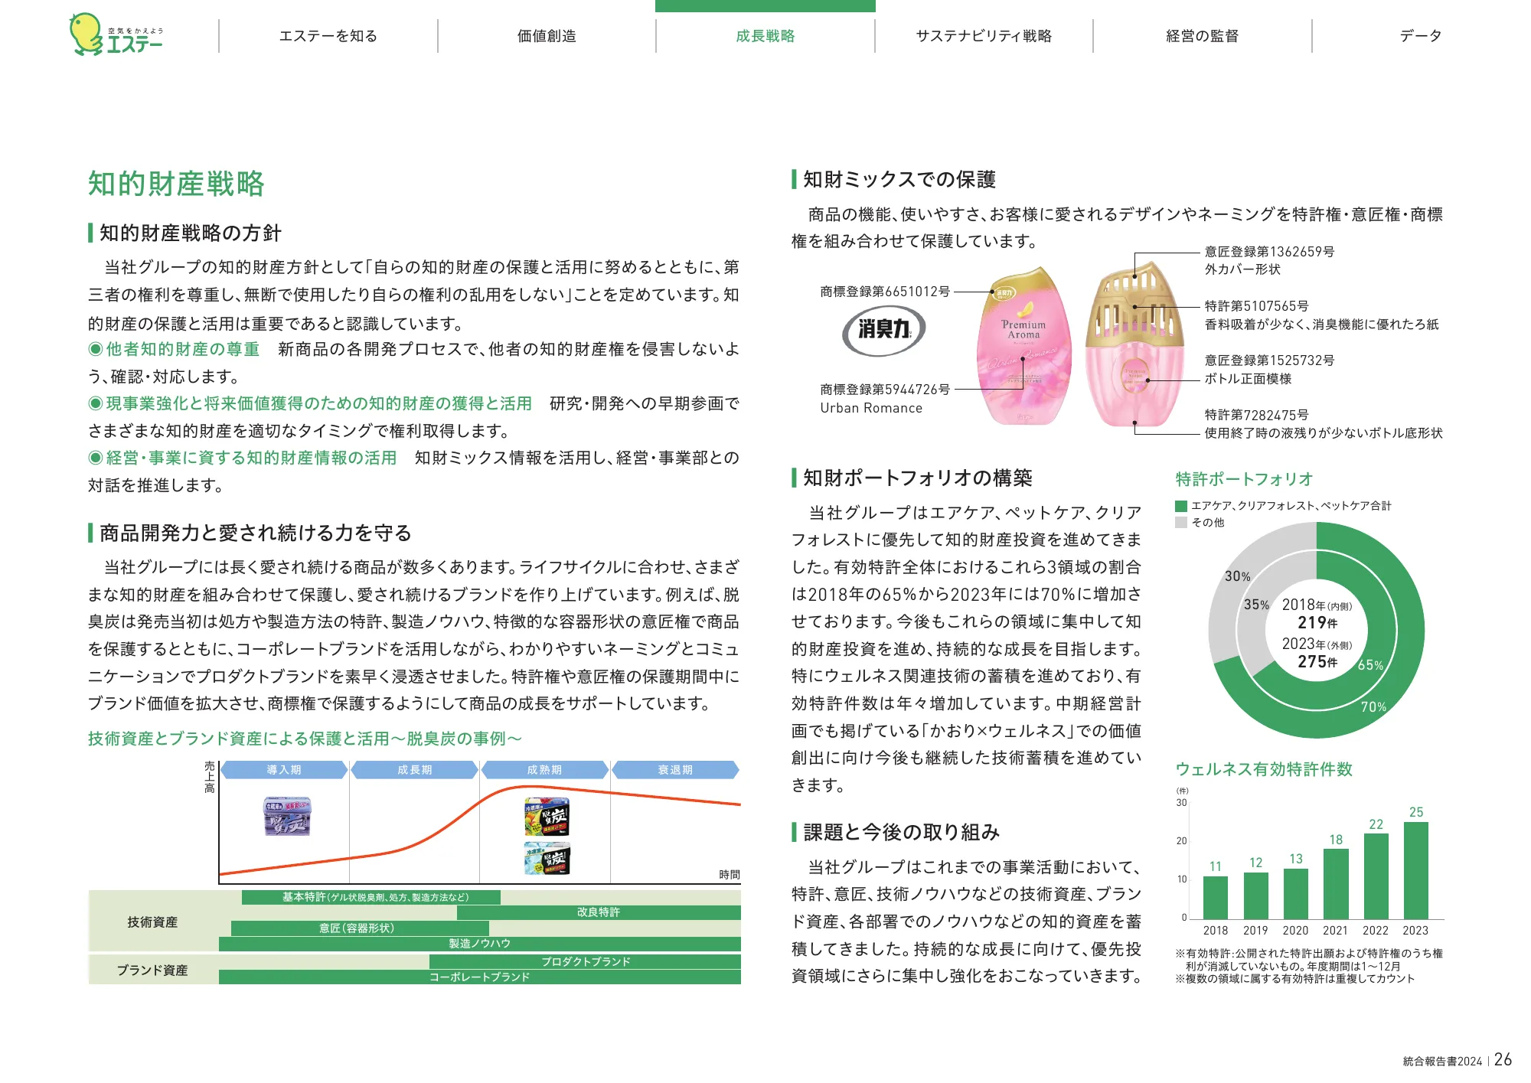Click the 他者知的財産の尊重 green bullet text
This screenshot has height=1083, width=1531.
coord(183,349)
